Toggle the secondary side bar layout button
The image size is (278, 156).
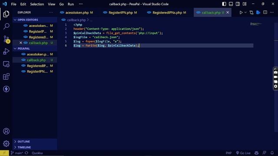(238, 4)
